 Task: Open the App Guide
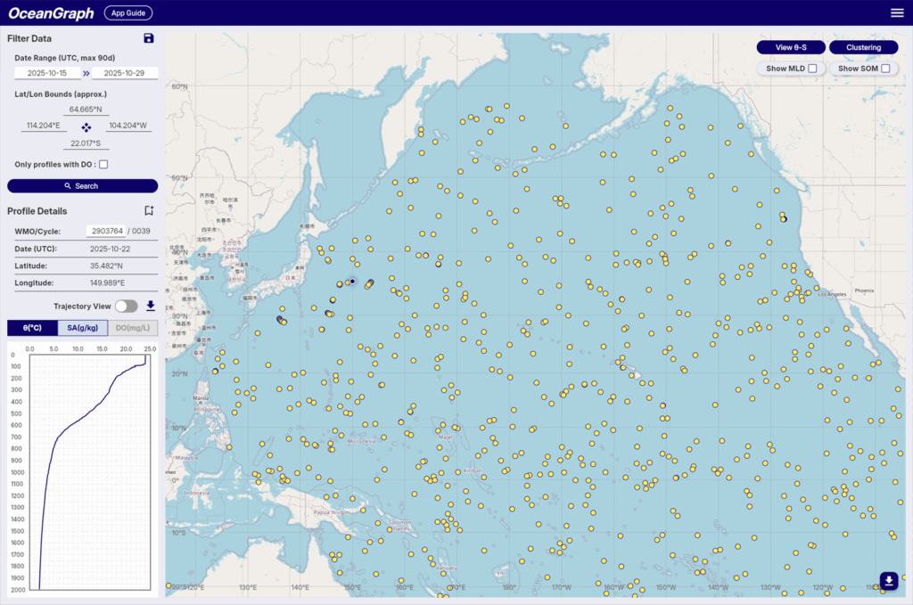coord(128,12)
